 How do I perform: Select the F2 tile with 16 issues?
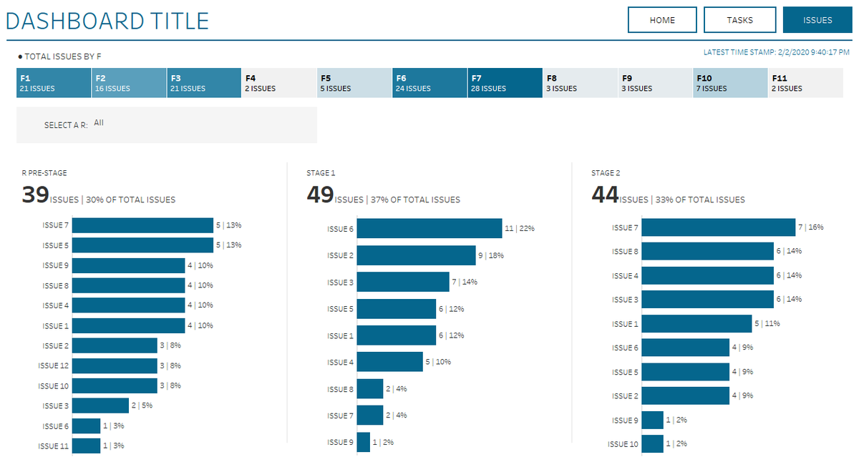(x=129, y=83)
